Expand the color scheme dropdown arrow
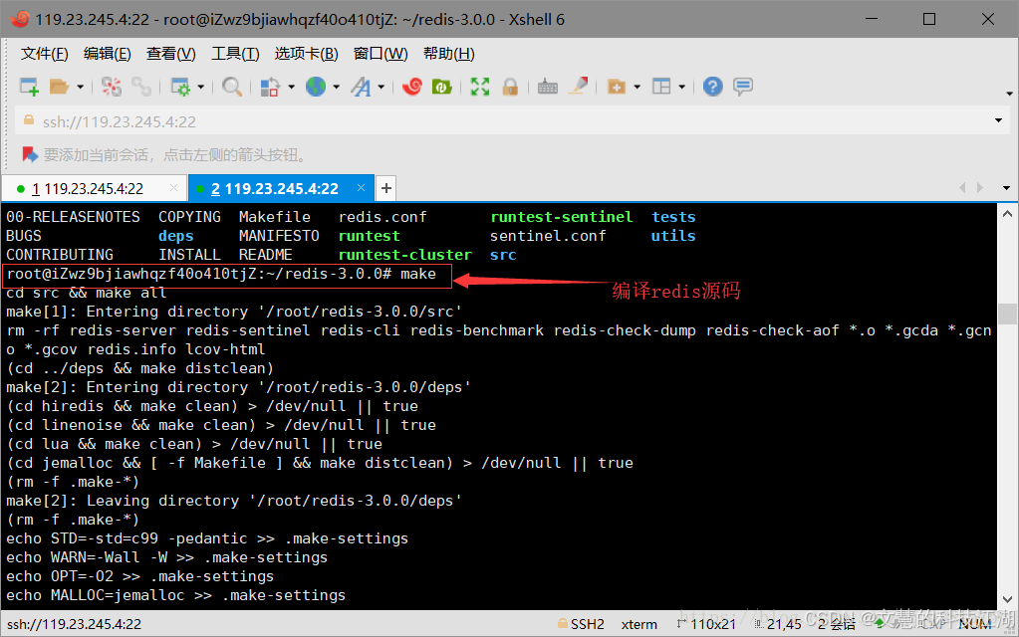 (291, 87)
